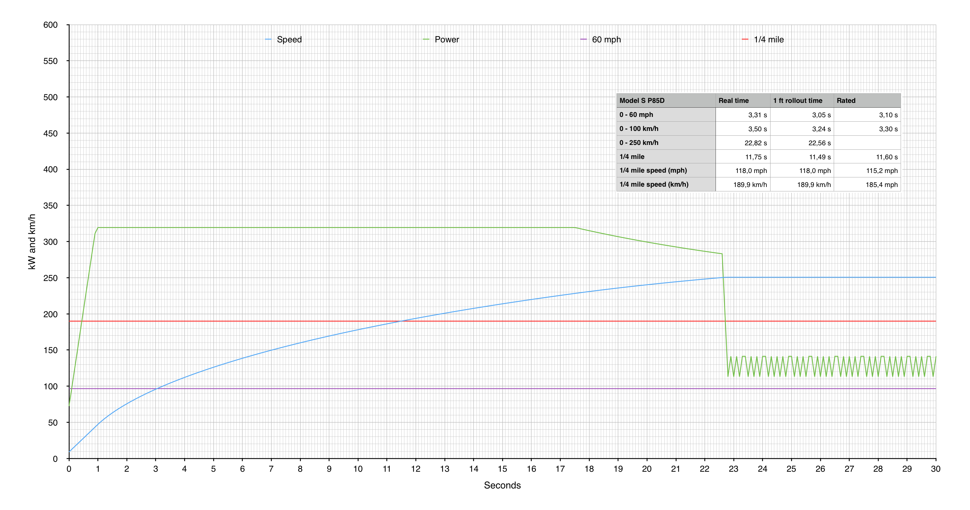Click the green Power legend marker
This screenshot has width=970, height=510.
pos(426,40)
